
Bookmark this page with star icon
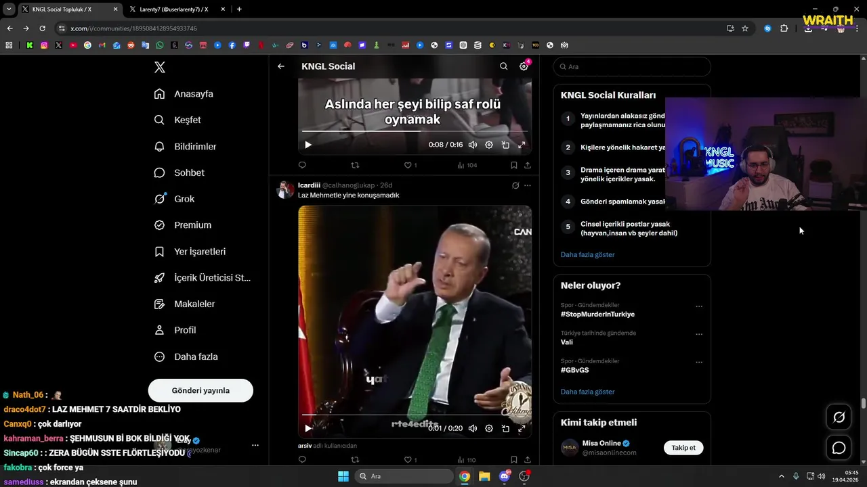click(745, 28)
